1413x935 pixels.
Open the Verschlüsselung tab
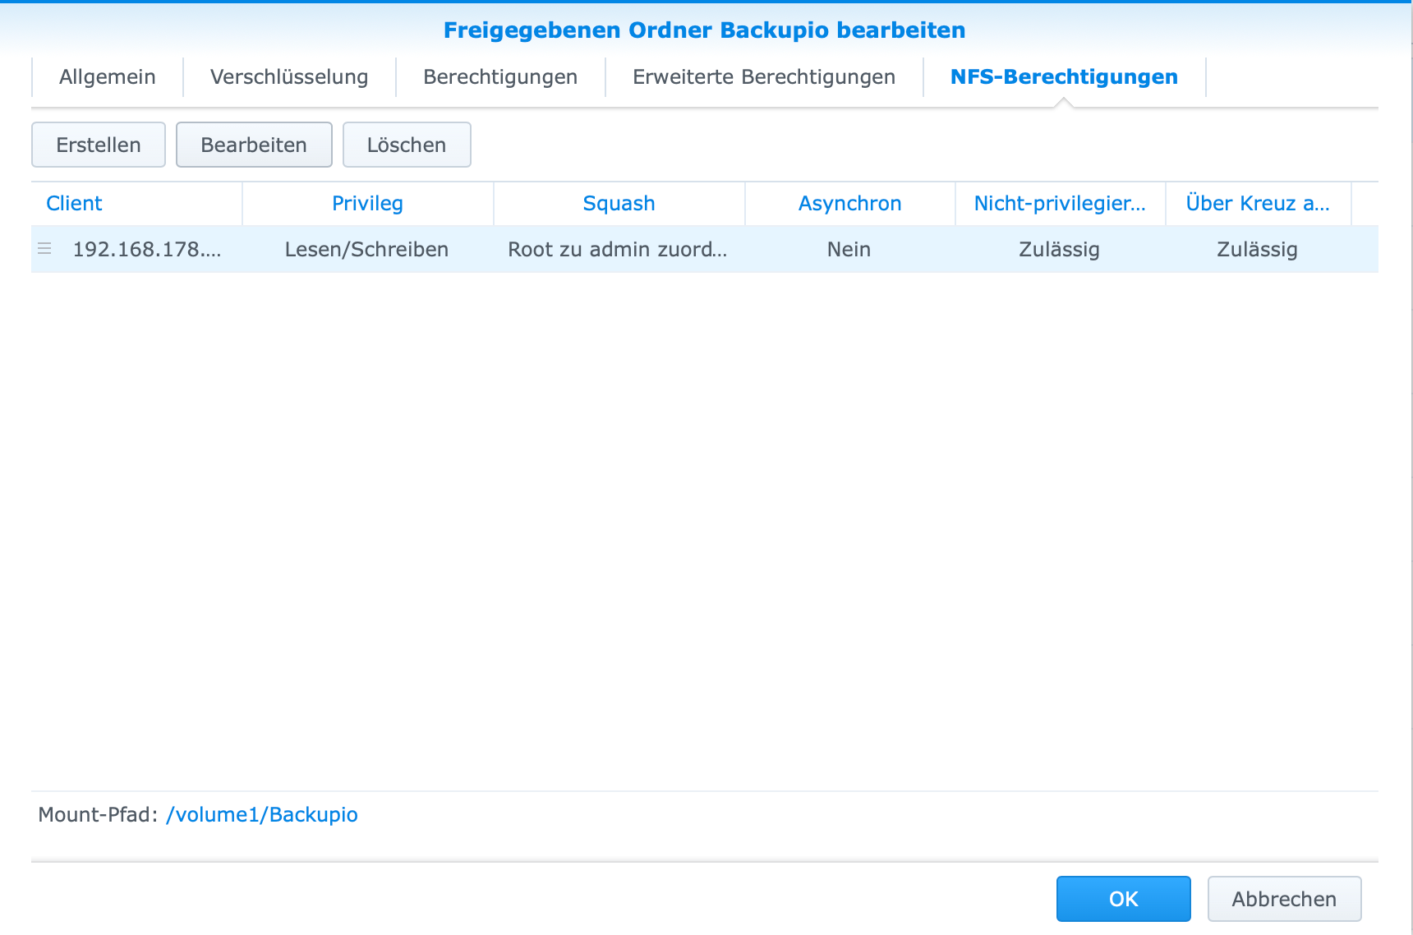click(x=289, y=76)
